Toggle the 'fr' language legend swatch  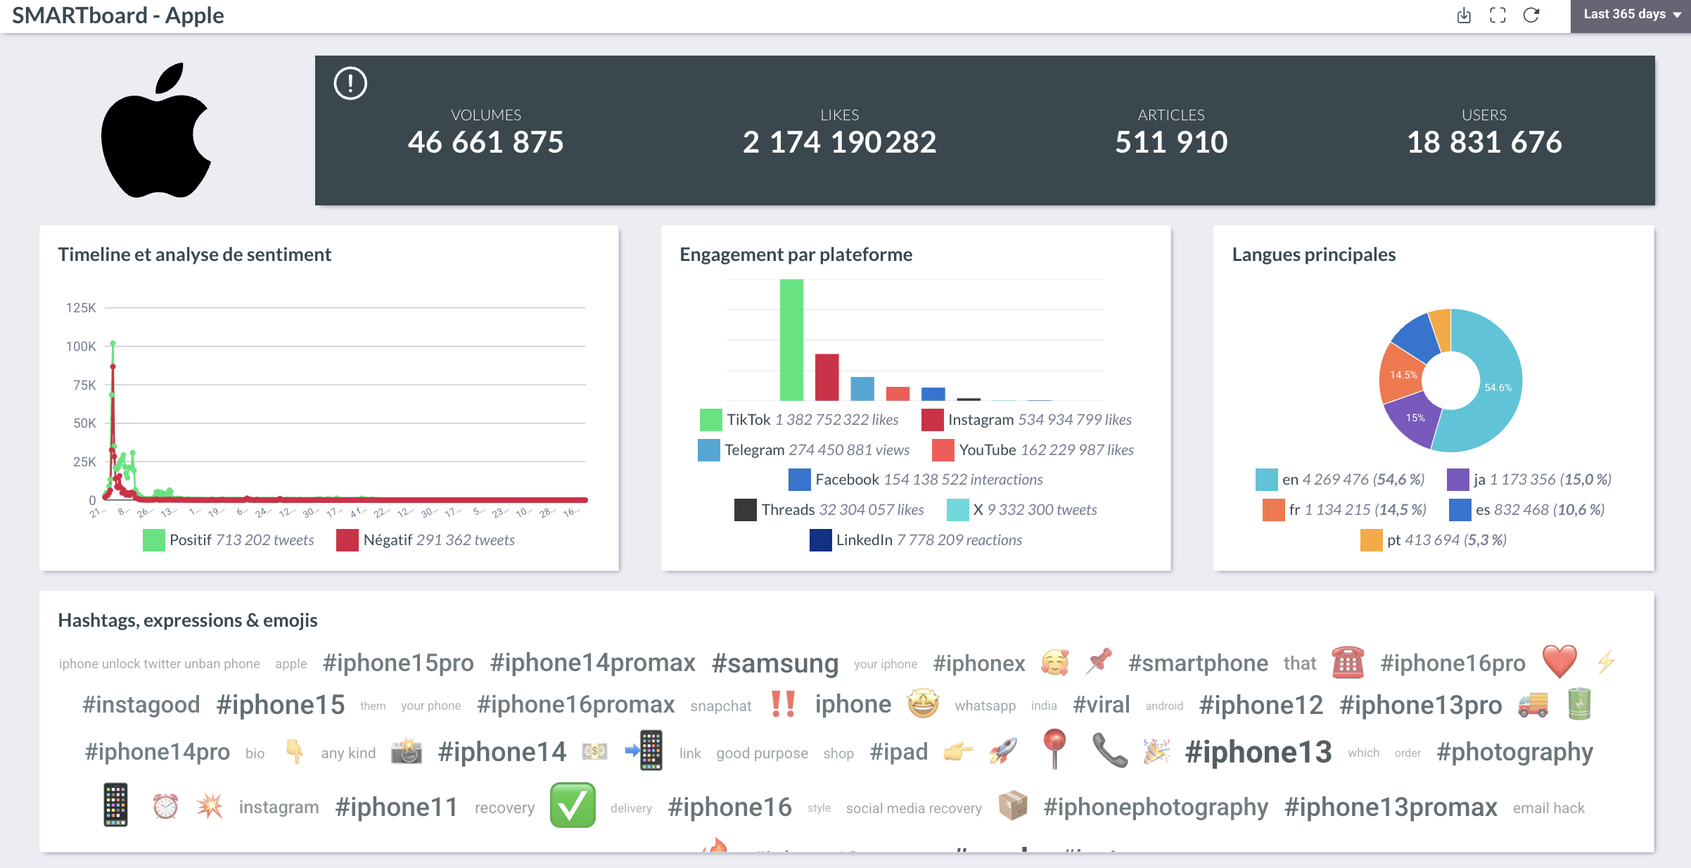click(x=1274, y=510)
